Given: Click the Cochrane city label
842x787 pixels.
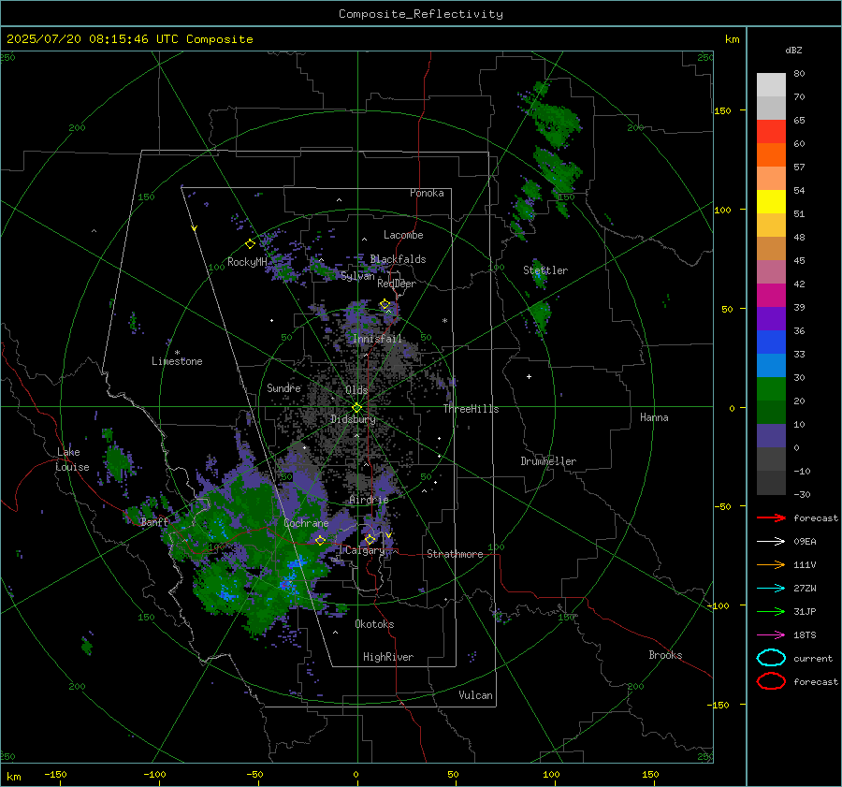Looking at the screenshot, I should click(306, 523).
